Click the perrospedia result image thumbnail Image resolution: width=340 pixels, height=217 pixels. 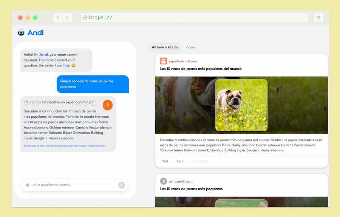tap(241, 203)
